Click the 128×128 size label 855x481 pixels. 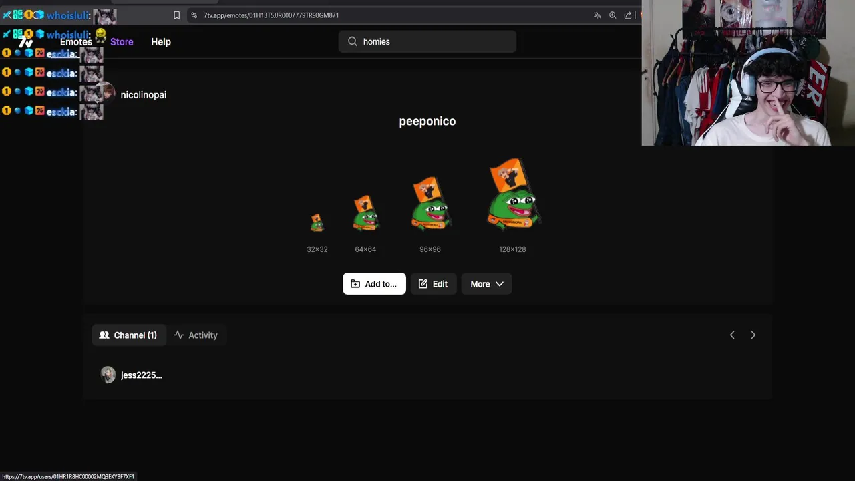[x=512, y=249]
